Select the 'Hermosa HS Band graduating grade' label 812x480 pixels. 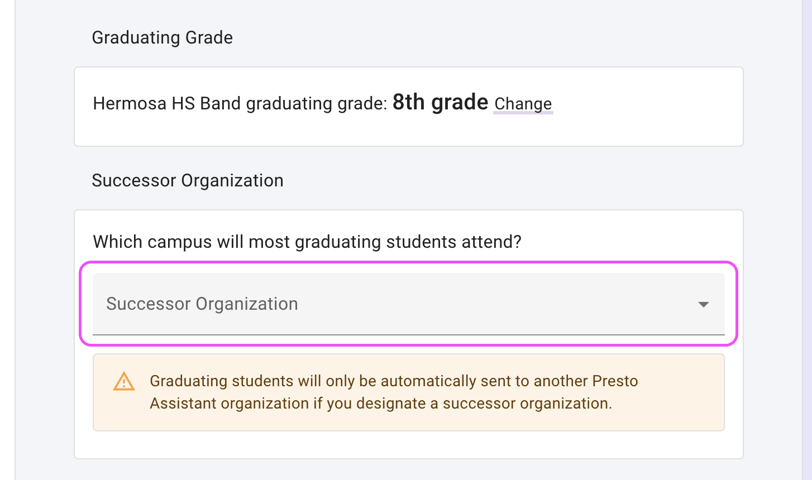[240, 104]
